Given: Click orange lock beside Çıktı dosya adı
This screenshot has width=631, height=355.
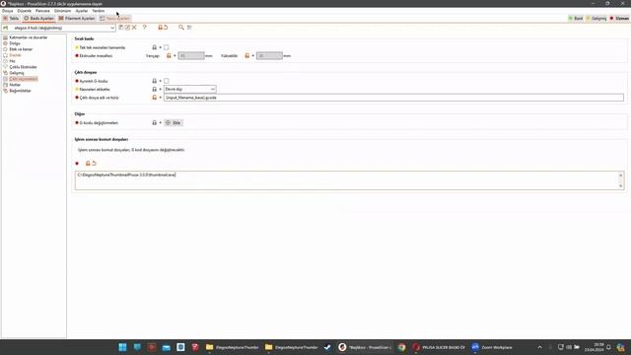Looking at the screenshot, I should pyautogui.click(x=154, y=98).
